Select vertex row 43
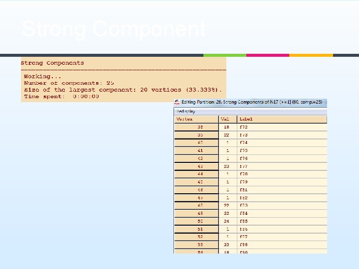Image resolution: width=359 pixels, height=269 pixels. tap(196, 166)
